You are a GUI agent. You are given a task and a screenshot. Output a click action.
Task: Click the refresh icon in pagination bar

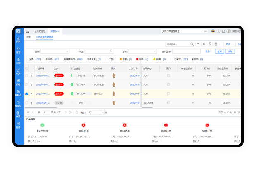77,112
